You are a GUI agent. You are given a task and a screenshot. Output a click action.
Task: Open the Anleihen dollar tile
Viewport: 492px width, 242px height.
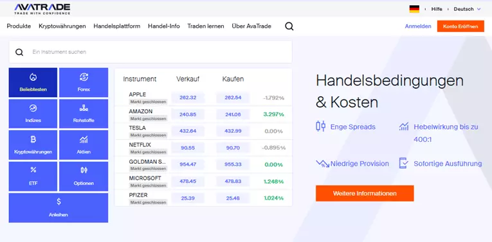tap(59, 208)
